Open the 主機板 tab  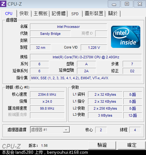click(40, 14)
